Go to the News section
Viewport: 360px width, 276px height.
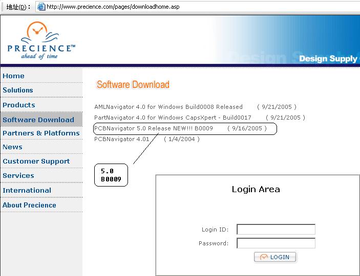tap(12, 147)
